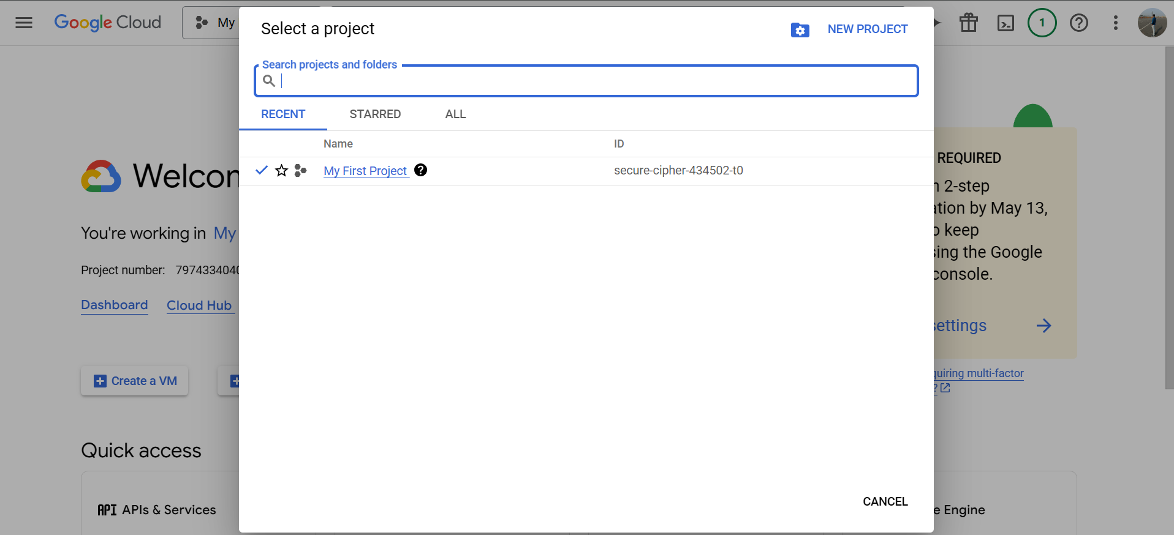
Task: Open the project picker dropdown in header
Action: tap(211, 23)
